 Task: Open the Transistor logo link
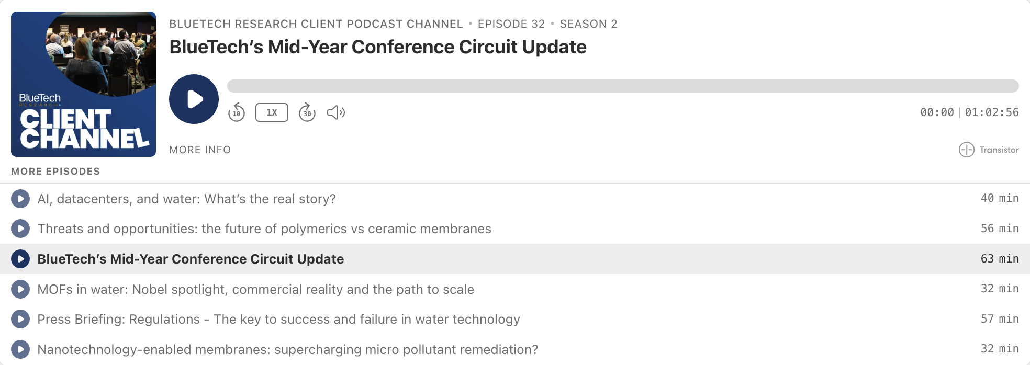pyautogui.click(x=989, y=150)
